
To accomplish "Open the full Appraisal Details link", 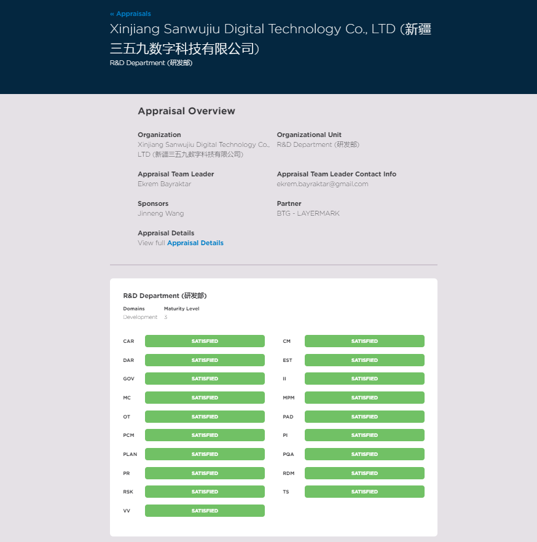I will pyautogui.click(x=195, y=243).
